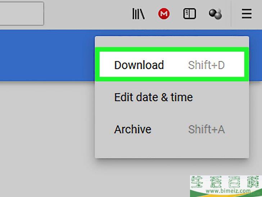Image resolution: width=262 pixels, height=197 pixels.
Task: Open the three-spheres extension icon
Action: pyautogui.click(x=215, y=14)
